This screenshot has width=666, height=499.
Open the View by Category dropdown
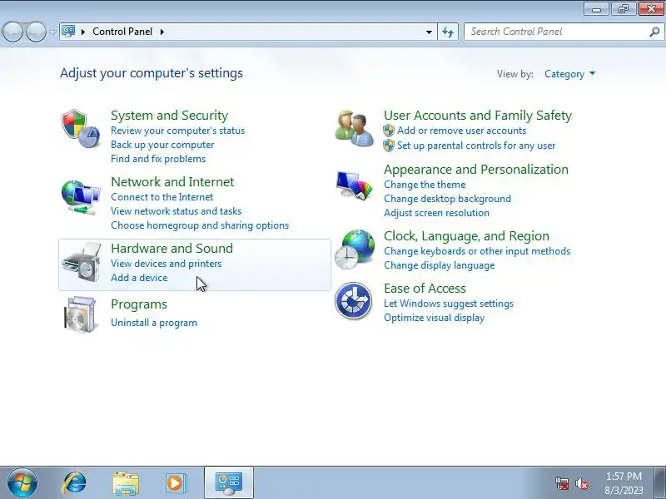pyautogui.click(x=569, y=74)
